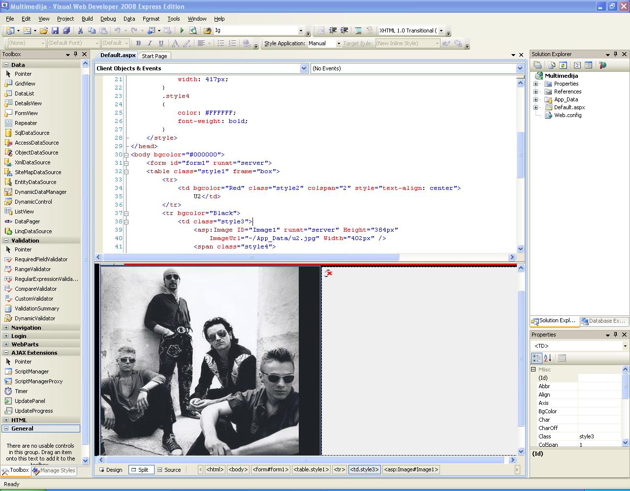Click the BgColor property value field

[599, 411]
